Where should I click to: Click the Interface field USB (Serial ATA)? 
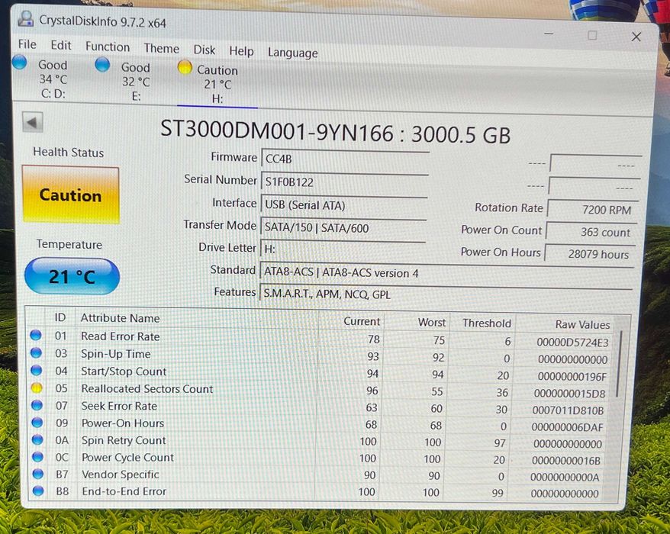click(344, 206)
